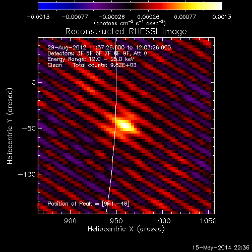Image resolution: width=252 pixels, height=252 pixels.
Task: Click the colorbar label -0.0013
Action: click(38, 17)
